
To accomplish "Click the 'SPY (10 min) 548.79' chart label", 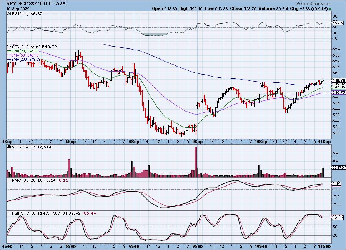I will [x=34, y=47].
